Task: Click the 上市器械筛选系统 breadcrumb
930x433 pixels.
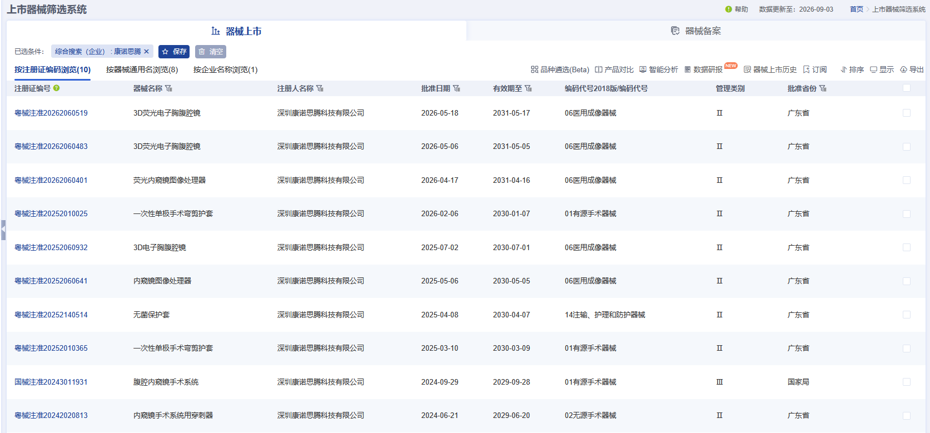Action: 899,9
